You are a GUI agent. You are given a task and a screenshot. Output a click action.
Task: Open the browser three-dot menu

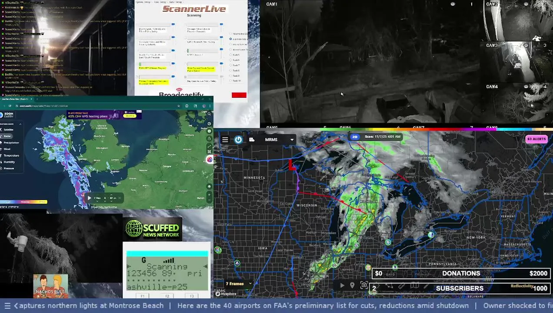coord(210,106)
